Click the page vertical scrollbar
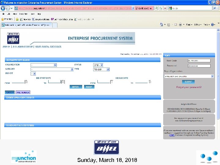Image resolution: width=220 pixels, height=165 pixels. click(218, 76)
